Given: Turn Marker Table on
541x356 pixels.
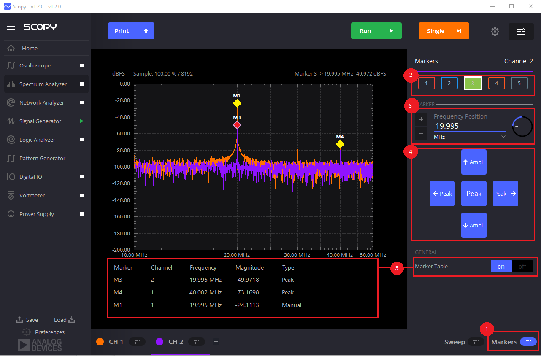Looking at the screenshot, I should [x=501, y=266].
